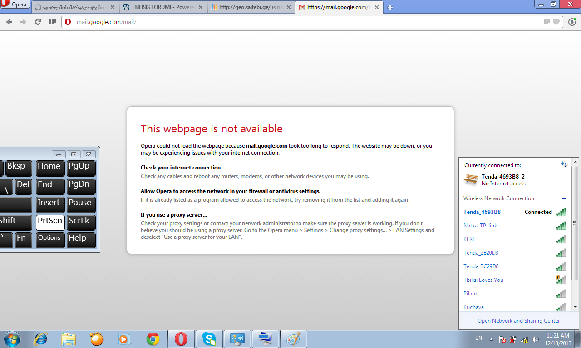Select the Tenda_3C29D8 wireless network
This screenshot has height=348, width=581.
pos(515,266)
